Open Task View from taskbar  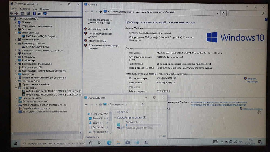(x=100, y=143)
